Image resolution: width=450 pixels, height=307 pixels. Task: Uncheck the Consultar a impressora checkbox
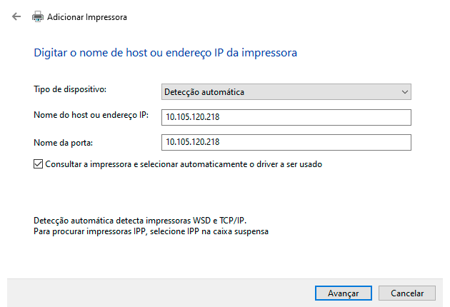pyautogui.click(x=39, y=164)
